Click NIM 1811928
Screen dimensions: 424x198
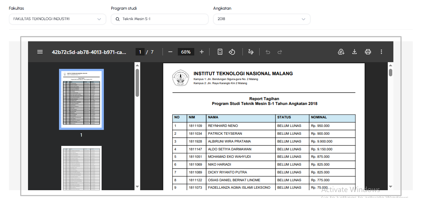(x=195, y=141)
